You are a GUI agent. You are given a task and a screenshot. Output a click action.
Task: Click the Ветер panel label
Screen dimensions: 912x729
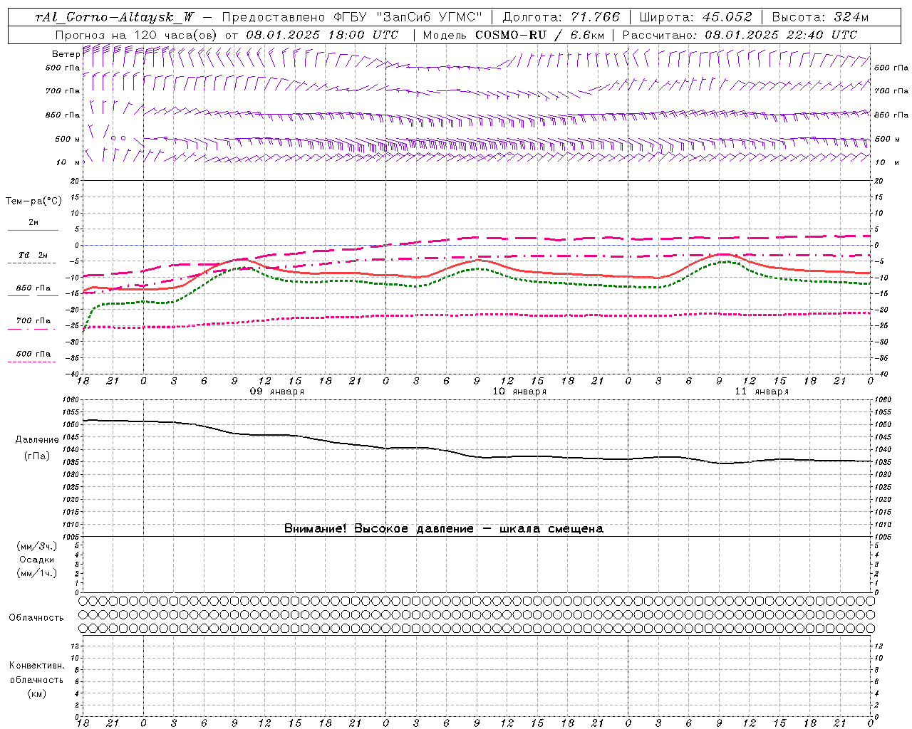click(66, 54)
